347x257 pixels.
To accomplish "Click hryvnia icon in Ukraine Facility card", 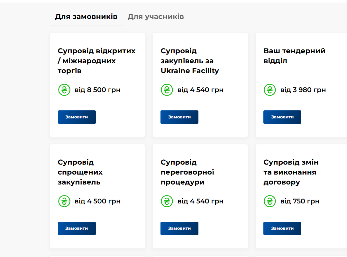I will tap(167, 90).
